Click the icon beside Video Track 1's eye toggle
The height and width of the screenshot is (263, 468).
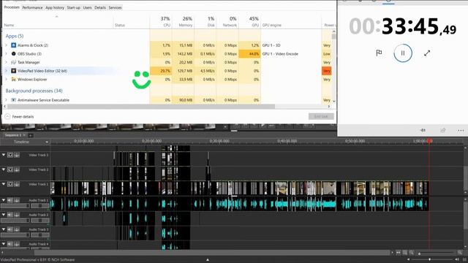[x=17, y=184]
